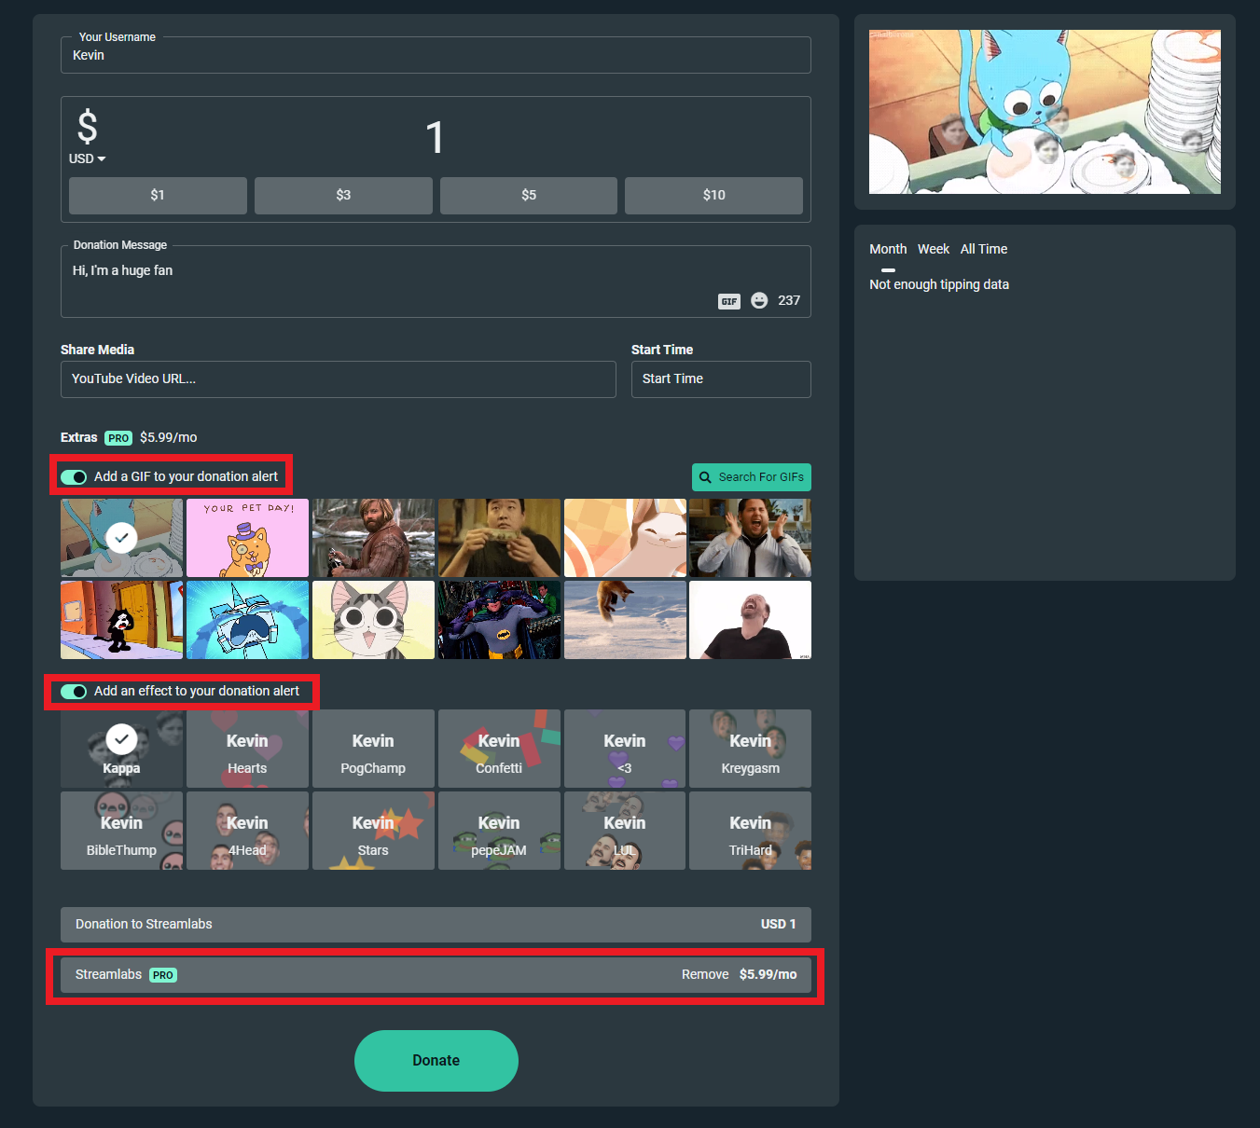Open the GIF picker in donation message

click(728, 301)
